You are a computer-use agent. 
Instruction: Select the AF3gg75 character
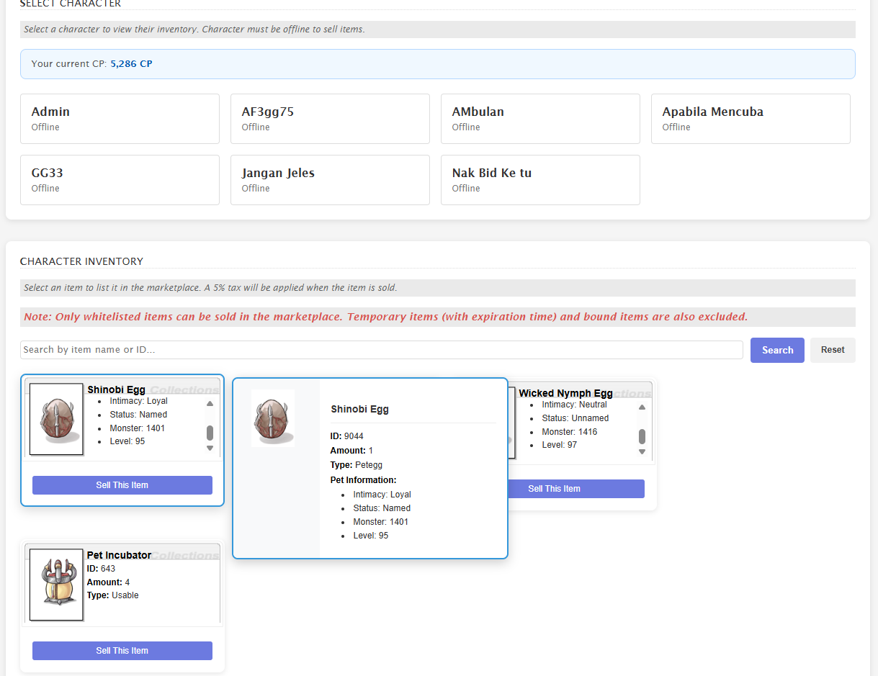click(330, 119)
